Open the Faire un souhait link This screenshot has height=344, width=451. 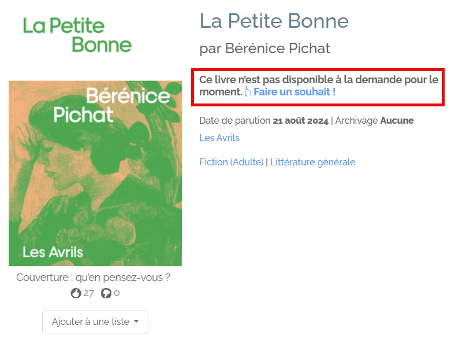click(x=295, y=92)
